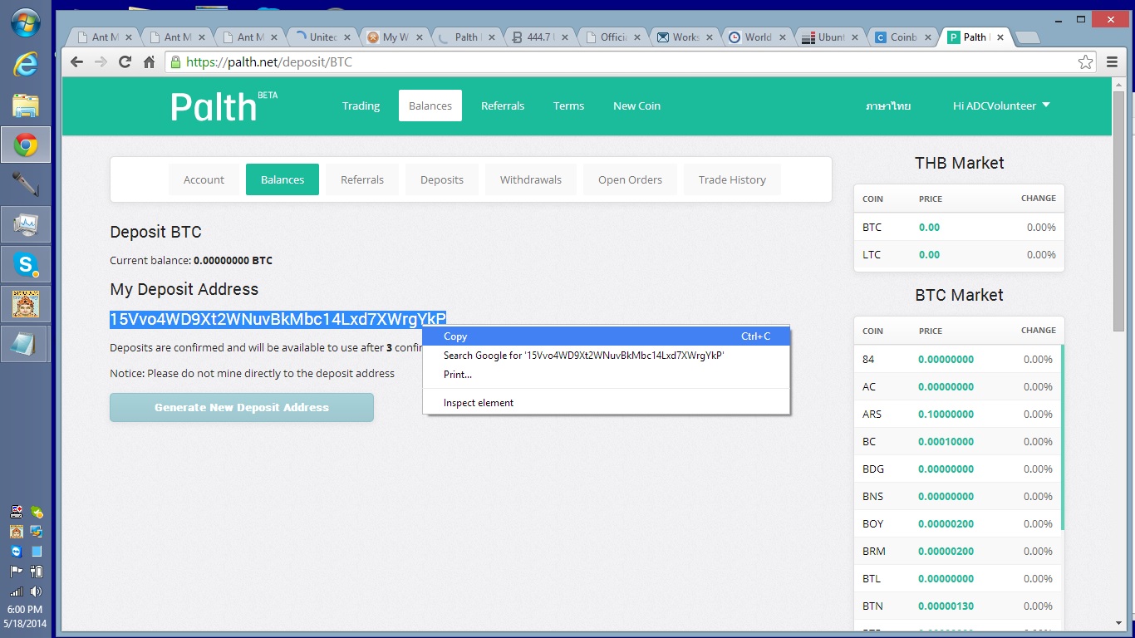Open Skype from the taskbar

click(26, 264)
